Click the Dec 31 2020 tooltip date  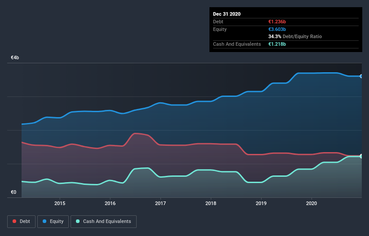pyautogui.click(x=227, y=14)
